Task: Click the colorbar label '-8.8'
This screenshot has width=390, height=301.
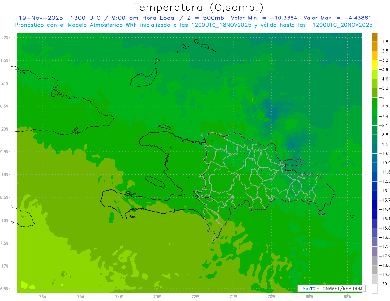Action: (384, 135)
